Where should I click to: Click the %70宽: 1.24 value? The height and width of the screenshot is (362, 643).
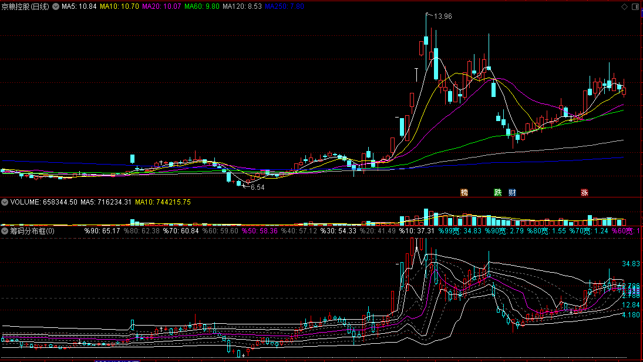589,231
